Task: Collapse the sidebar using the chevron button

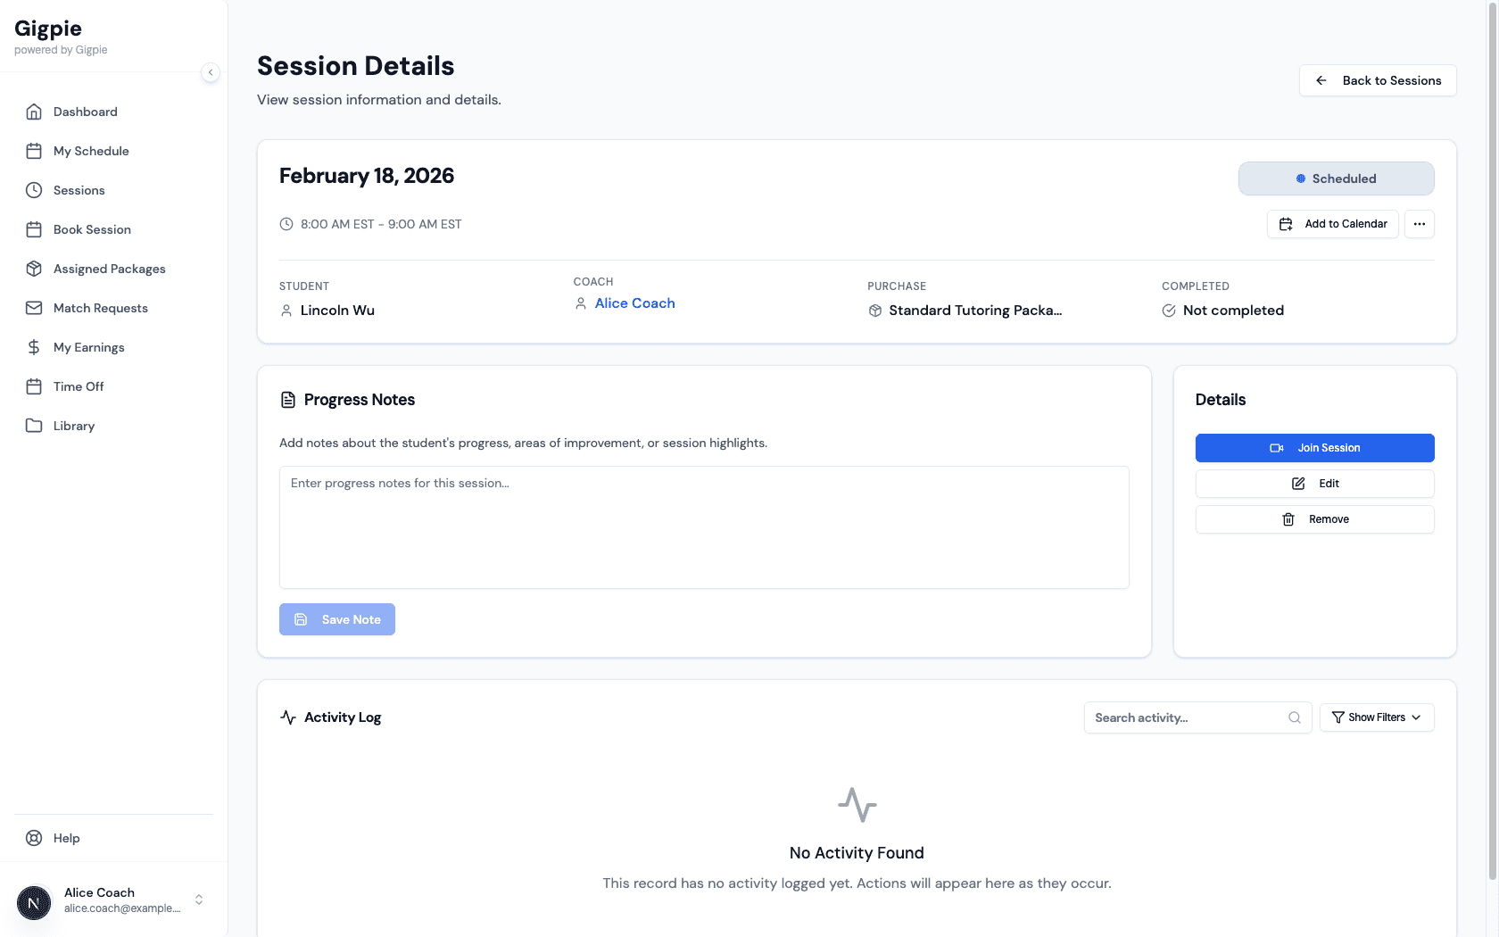Action: pos(211,72)
